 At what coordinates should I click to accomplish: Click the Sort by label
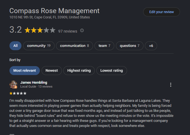15,60
